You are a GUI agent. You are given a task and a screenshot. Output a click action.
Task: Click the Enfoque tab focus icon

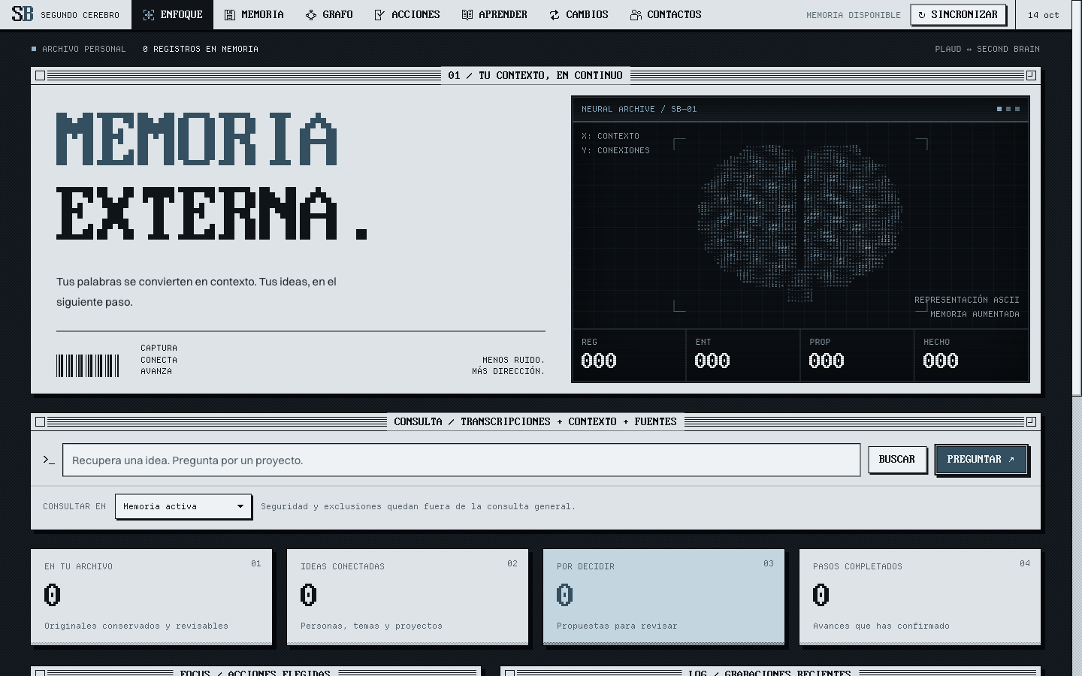(x=149, y=15)
